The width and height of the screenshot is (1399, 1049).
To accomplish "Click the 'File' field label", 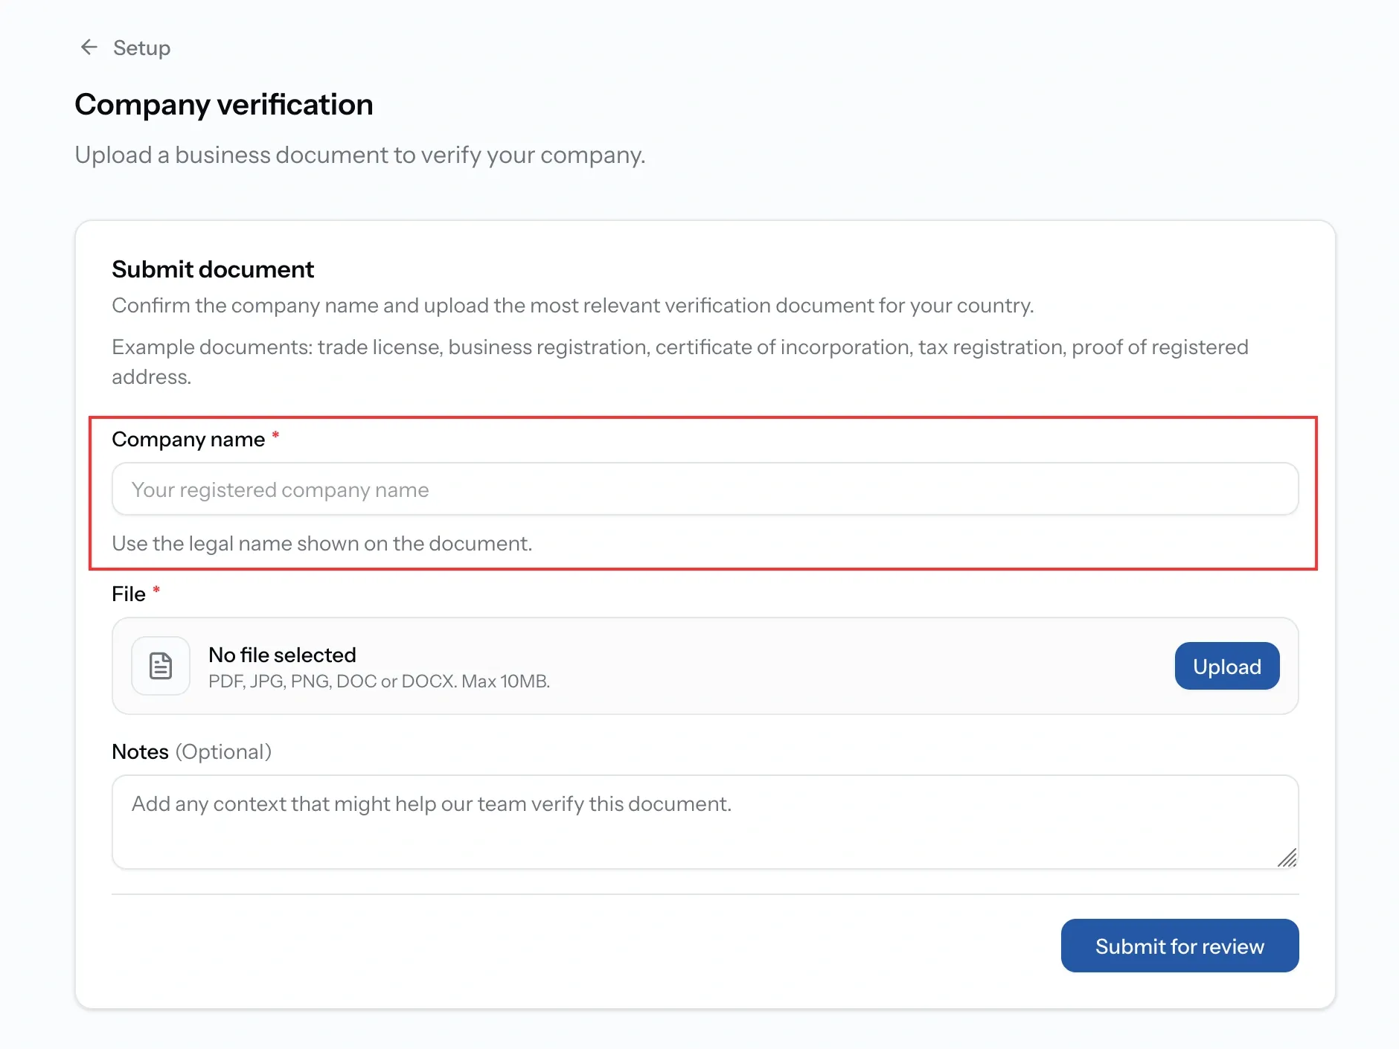I will pos(129,594).
